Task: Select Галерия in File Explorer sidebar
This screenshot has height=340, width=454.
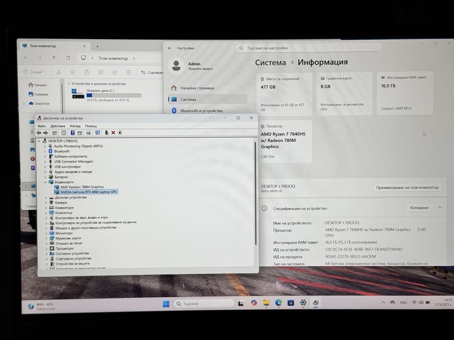Action: tap(38, 94)
